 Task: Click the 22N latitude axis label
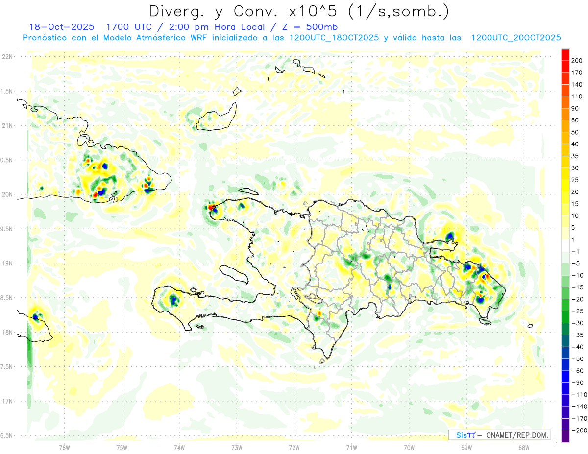(7, 57)
